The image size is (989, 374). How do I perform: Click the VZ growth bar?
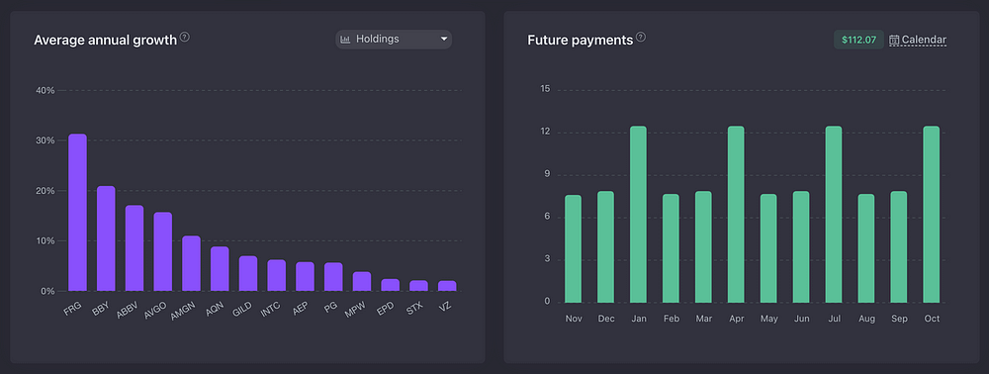[447, 286]
